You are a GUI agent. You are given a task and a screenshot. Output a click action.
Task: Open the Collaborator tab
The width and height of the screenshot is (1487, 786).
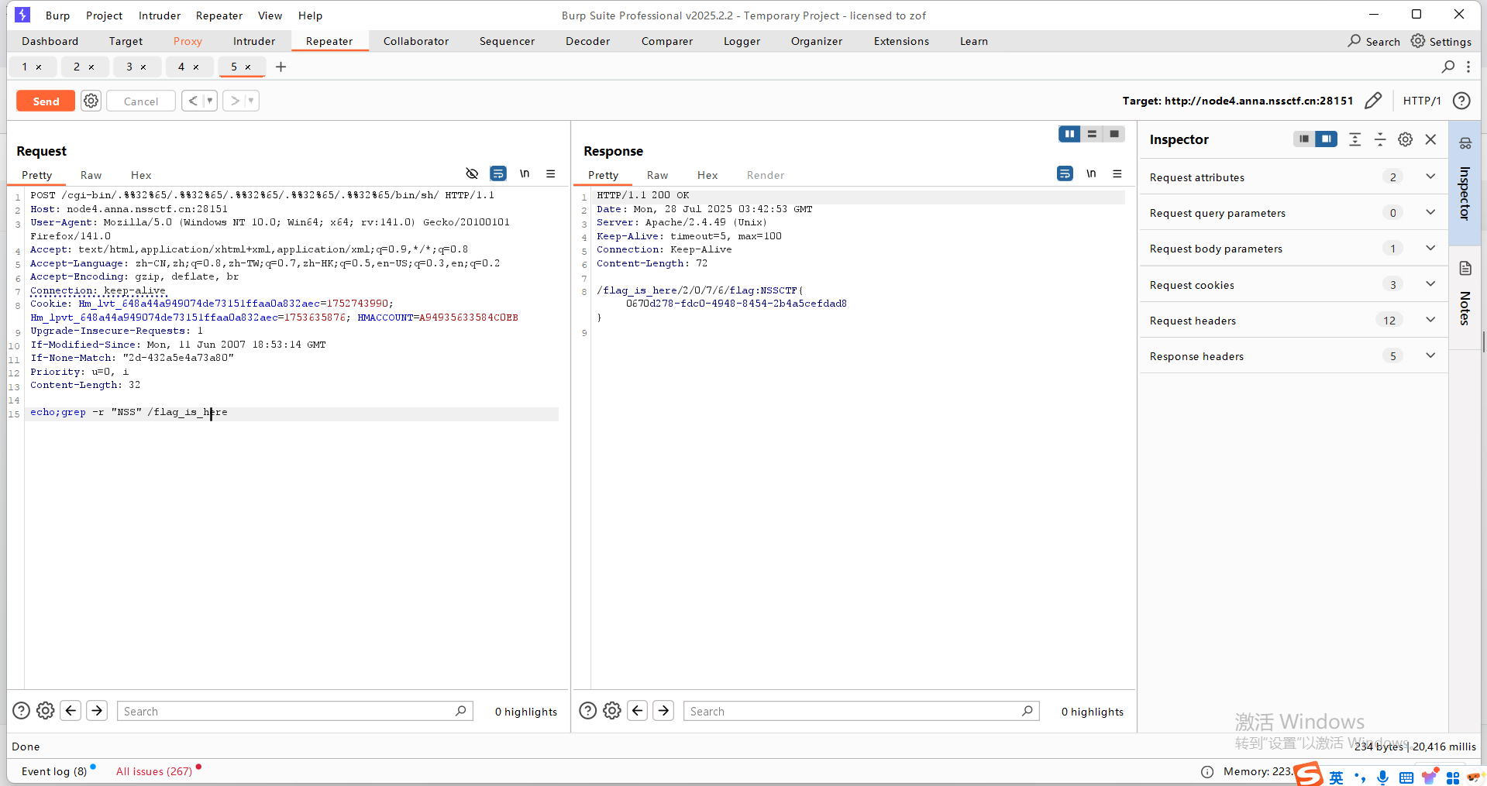416,42
